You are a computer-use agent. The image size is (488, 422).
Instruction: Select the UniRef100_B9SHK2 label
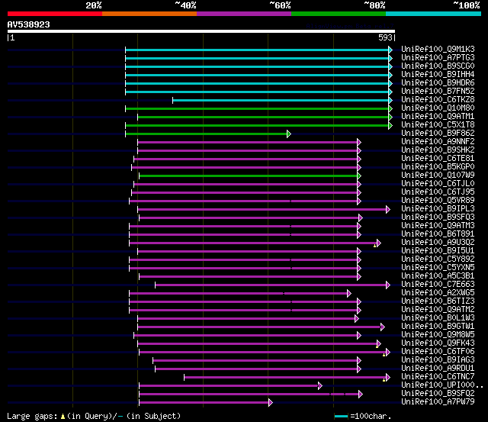438,150
